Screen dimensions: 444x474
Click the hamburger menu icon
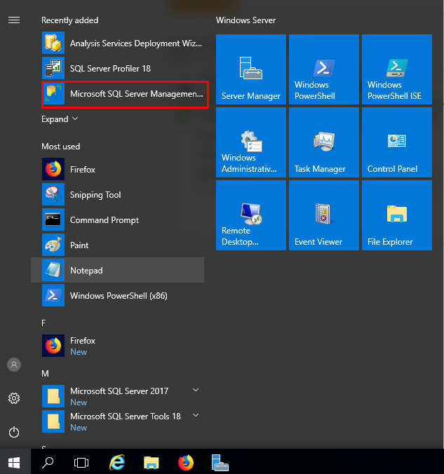click(14, 20)
